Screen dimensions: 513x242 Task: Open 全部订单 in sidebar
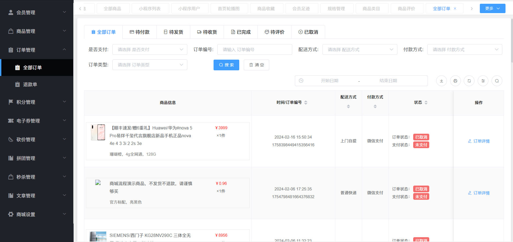click(x=37, y=67)
